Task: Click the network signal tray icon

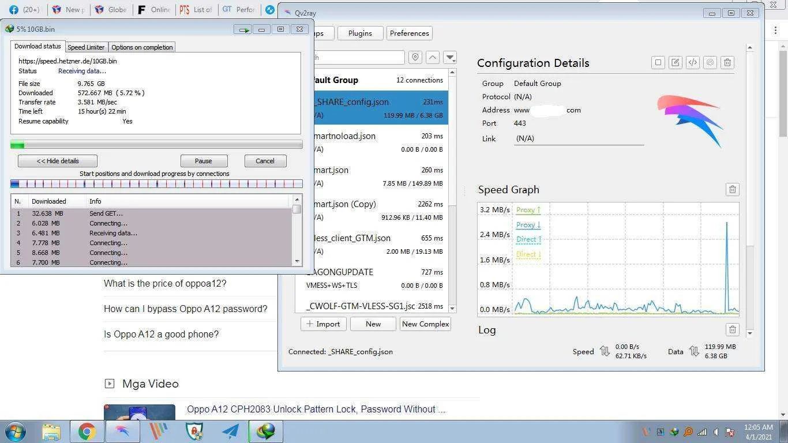Action: pos(702,432)
